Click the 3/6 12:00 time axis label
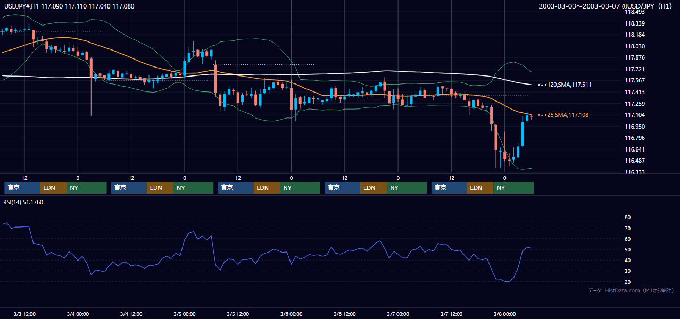Viewport: 680px width, 319px height. pyautogui.click(x=344, y=314)
